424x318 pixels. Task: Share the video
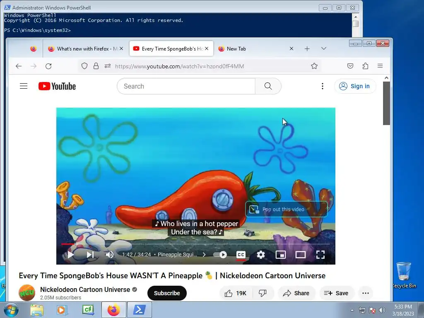point(296,293)
